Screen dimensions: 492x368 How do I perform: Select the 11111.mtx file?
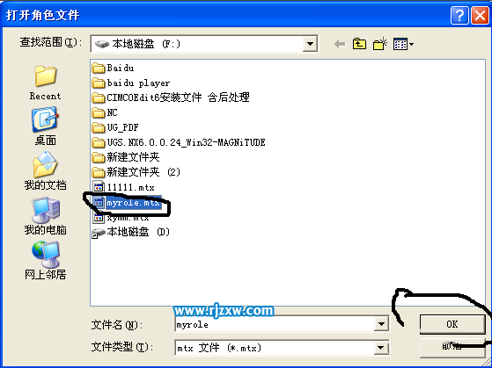tap(124, 188)
